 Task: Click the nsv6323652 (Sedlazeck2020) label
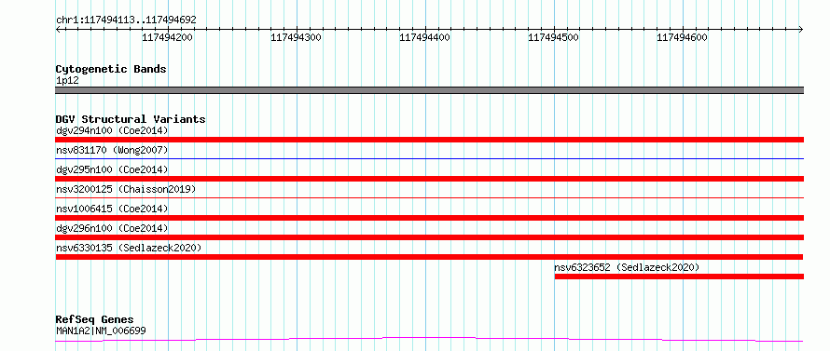click(x=627, y=267)
